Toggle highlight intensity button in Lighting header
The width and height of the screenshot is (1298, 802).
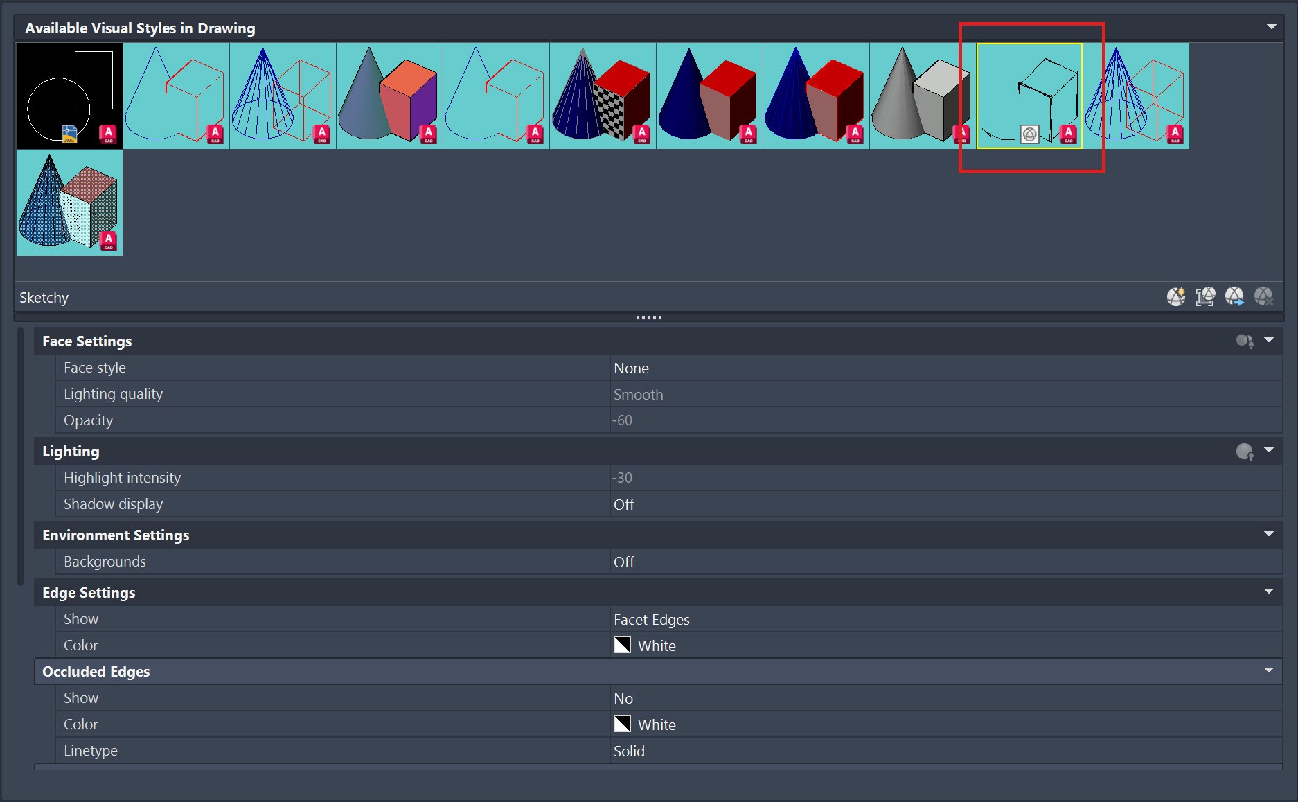point(1244,452)
